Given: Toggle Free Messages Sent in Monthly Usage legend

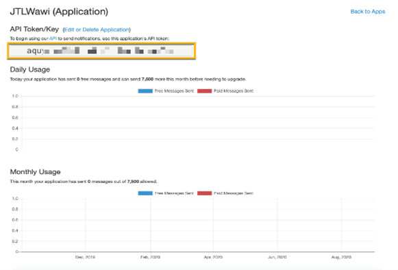Looking at the screenshot, I should (x=166, y=193).
